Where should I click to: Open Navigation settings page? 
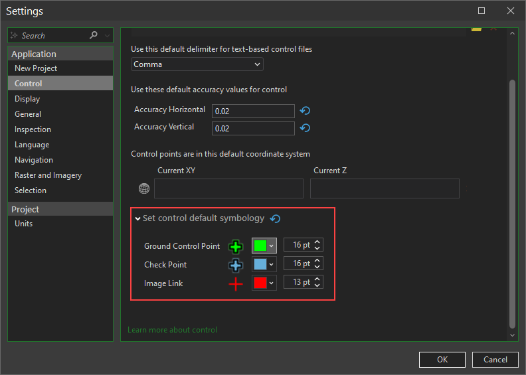pyautogui.click(x=60, y=159)
